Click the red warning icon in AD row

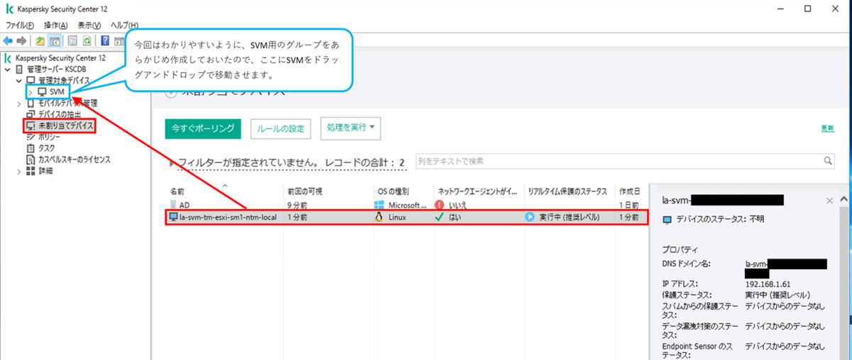[x=439, y=205]
